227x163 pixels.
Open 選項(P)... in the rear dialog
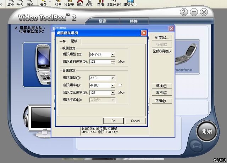(162, 101)
